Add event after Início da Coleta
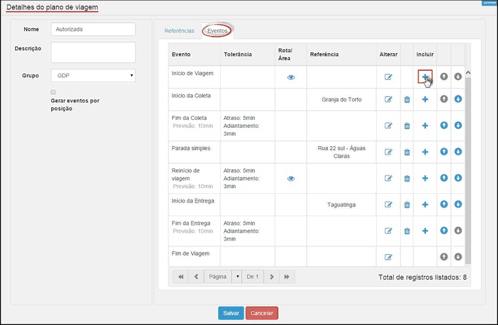The height and width of the screenshot is (325, 498). point(425,100)
